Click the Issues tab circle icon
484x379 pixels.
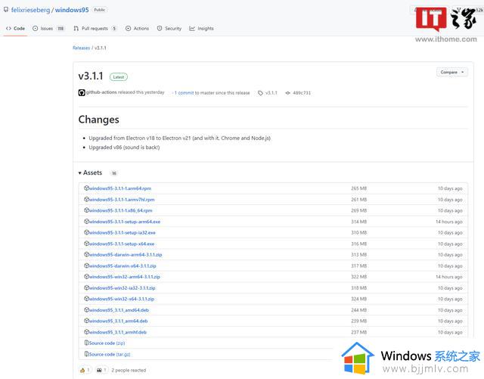click(x=36, y=29)
